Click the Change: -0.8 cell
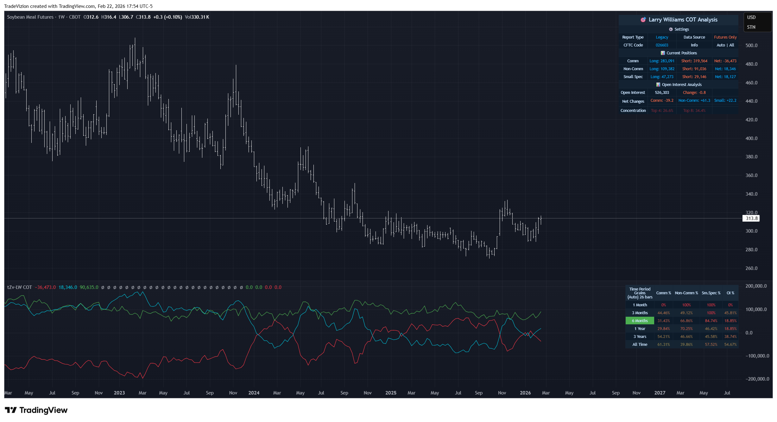Image resolution: width=777 pixels, height=422 pixels. pyautogui.click(x=694, y=92)
